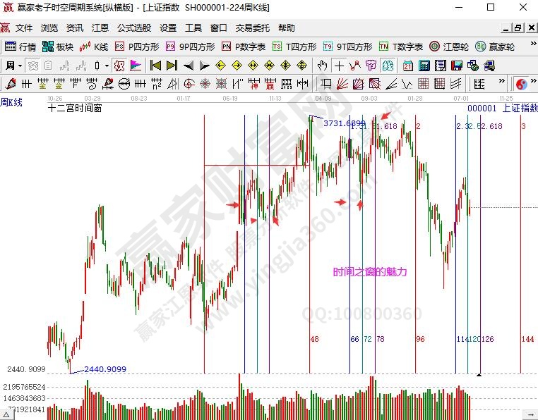Click the 144 time window marker
The width and height of the screenshot is (538, 420).
coord(527,339)
